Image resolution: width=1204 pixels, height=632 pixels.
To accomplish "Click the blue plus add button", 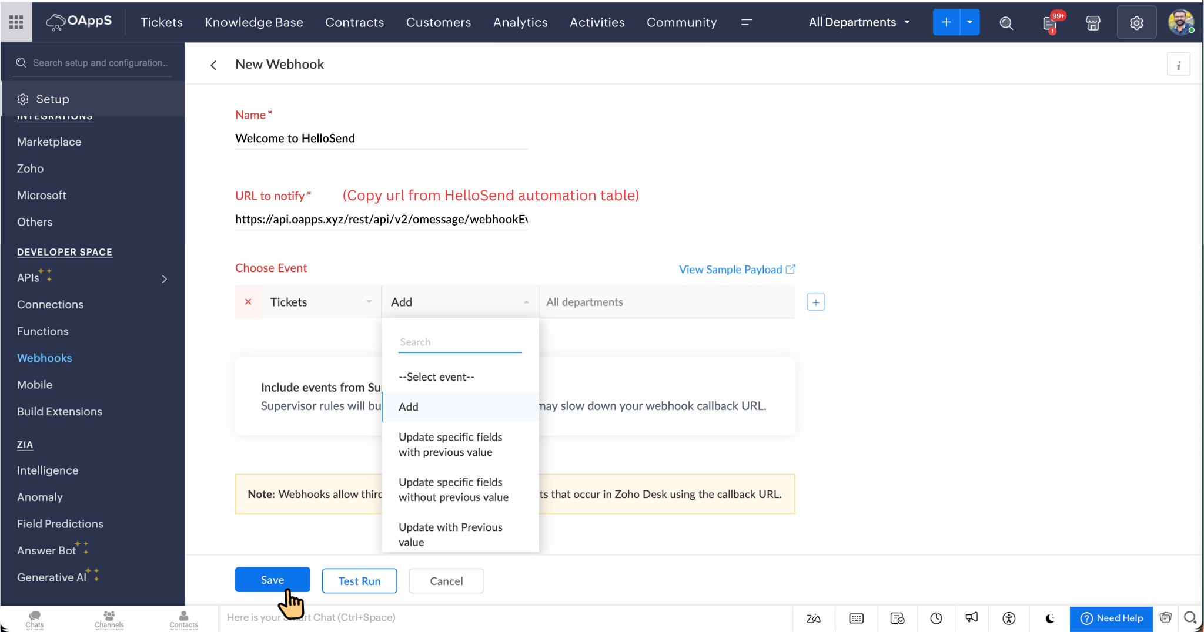I will (946, 22).
